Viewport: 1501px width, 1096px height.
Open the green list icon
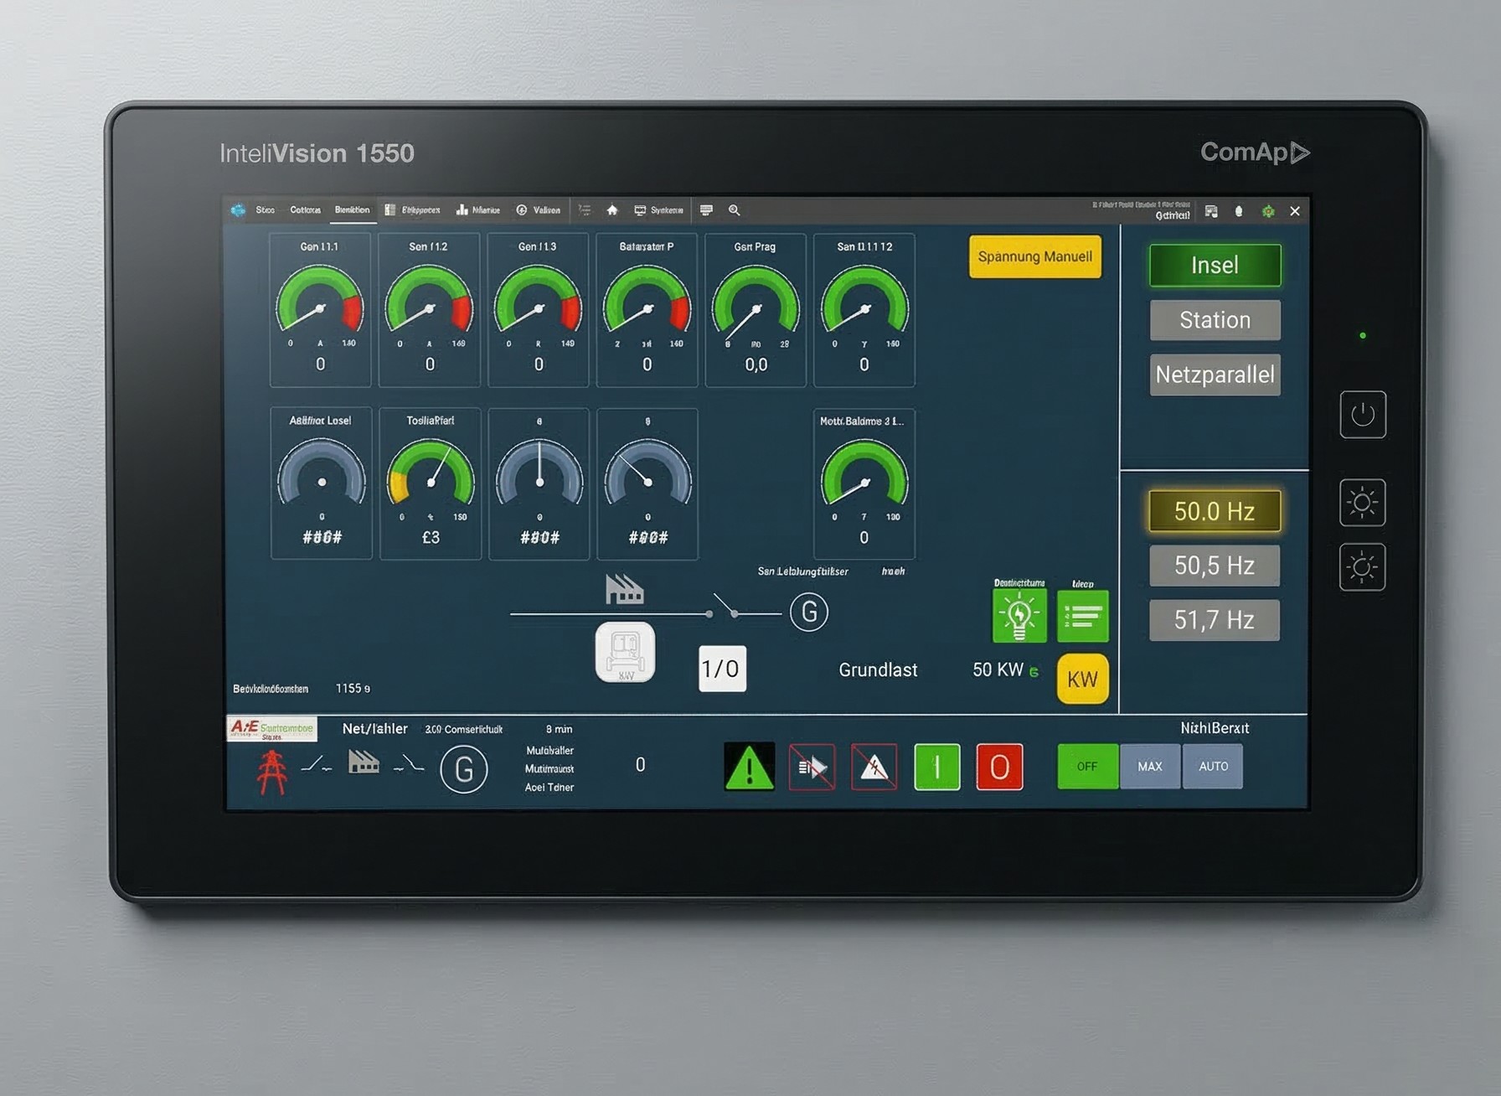pos(1082,616)
